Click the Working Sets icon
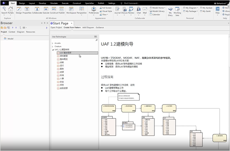The height and width of the screenshot is (151, 230). [x=177, y=9]
